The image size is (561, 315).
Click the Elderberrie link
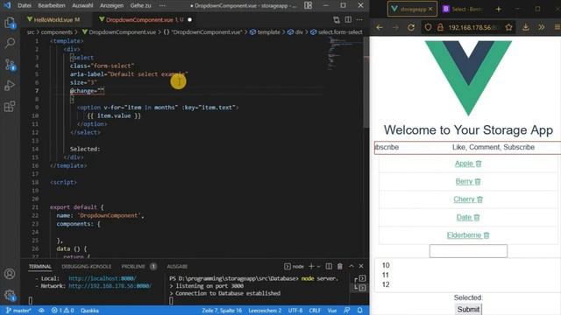tap(464, 235)
